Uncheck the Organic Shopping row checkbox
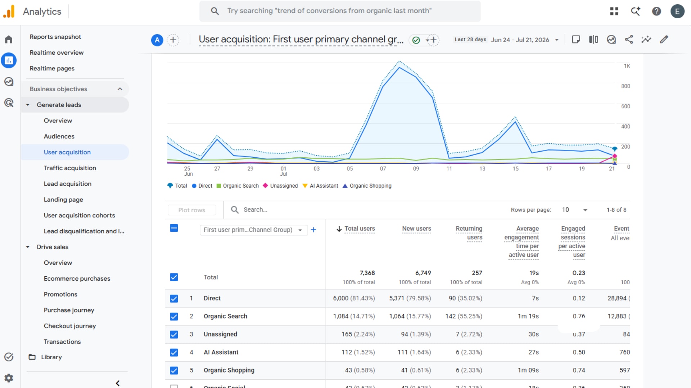The height and width of the screenshot is (388, 691). pyautogui.click(x=174, y=370)
